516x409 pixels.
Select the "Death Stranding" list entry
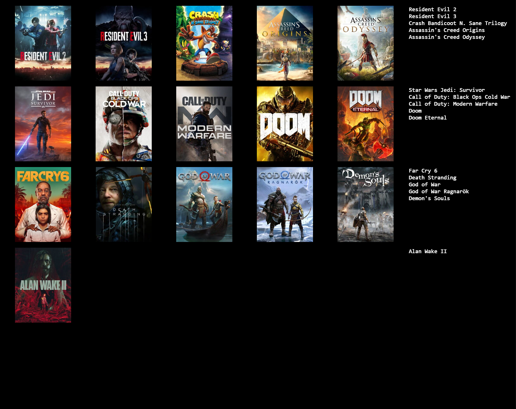[432, 178]
